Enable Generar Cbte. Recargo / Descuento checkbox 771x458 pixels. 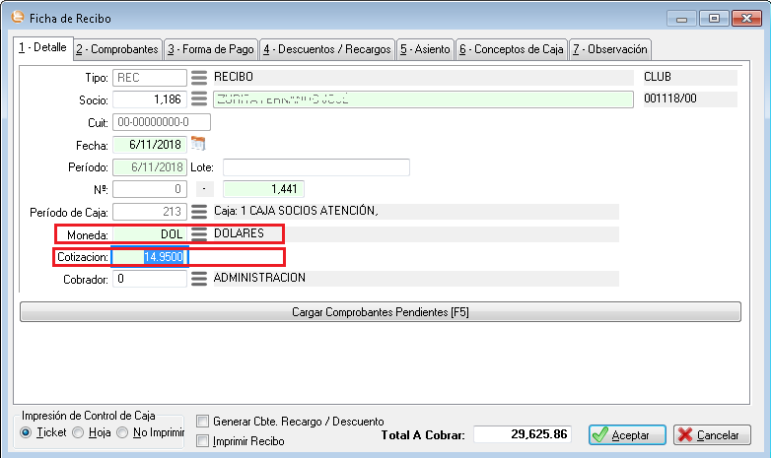pyautogui.click(x=203, y=422)
